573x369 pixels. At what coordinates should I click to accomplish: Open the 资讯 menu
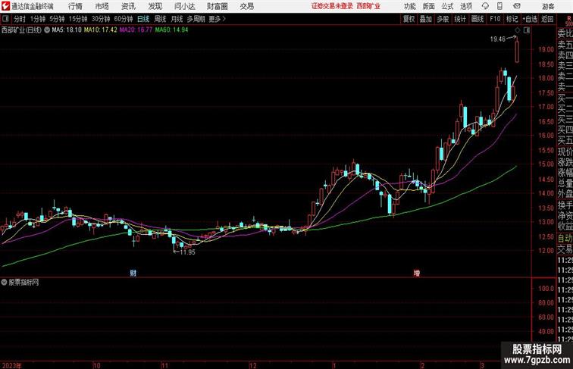(128, 6)
